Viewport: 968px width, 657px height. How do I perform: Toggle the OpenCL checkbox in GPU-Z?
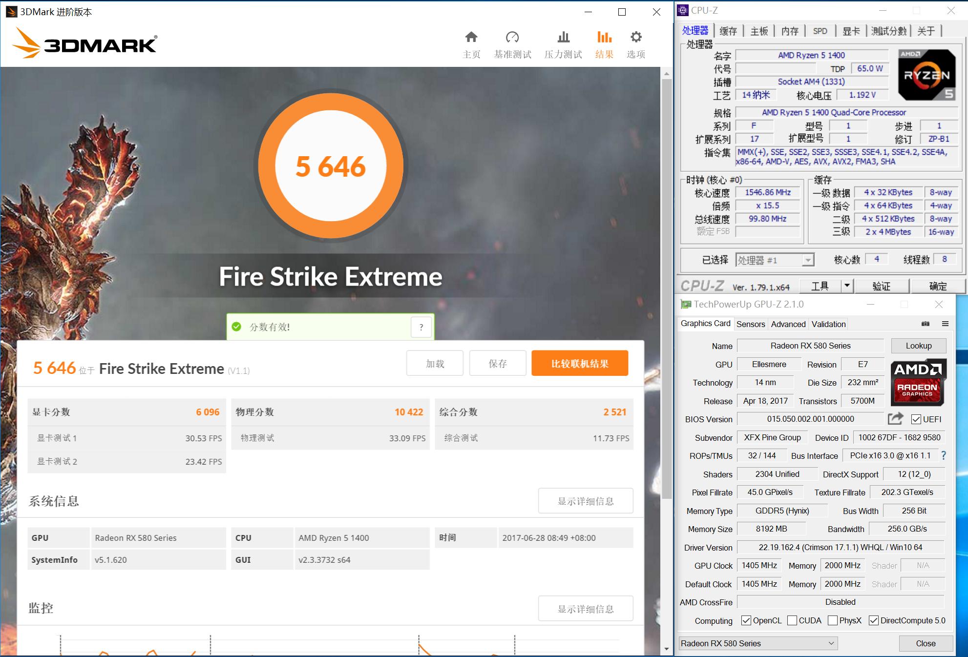coord(746,620)
